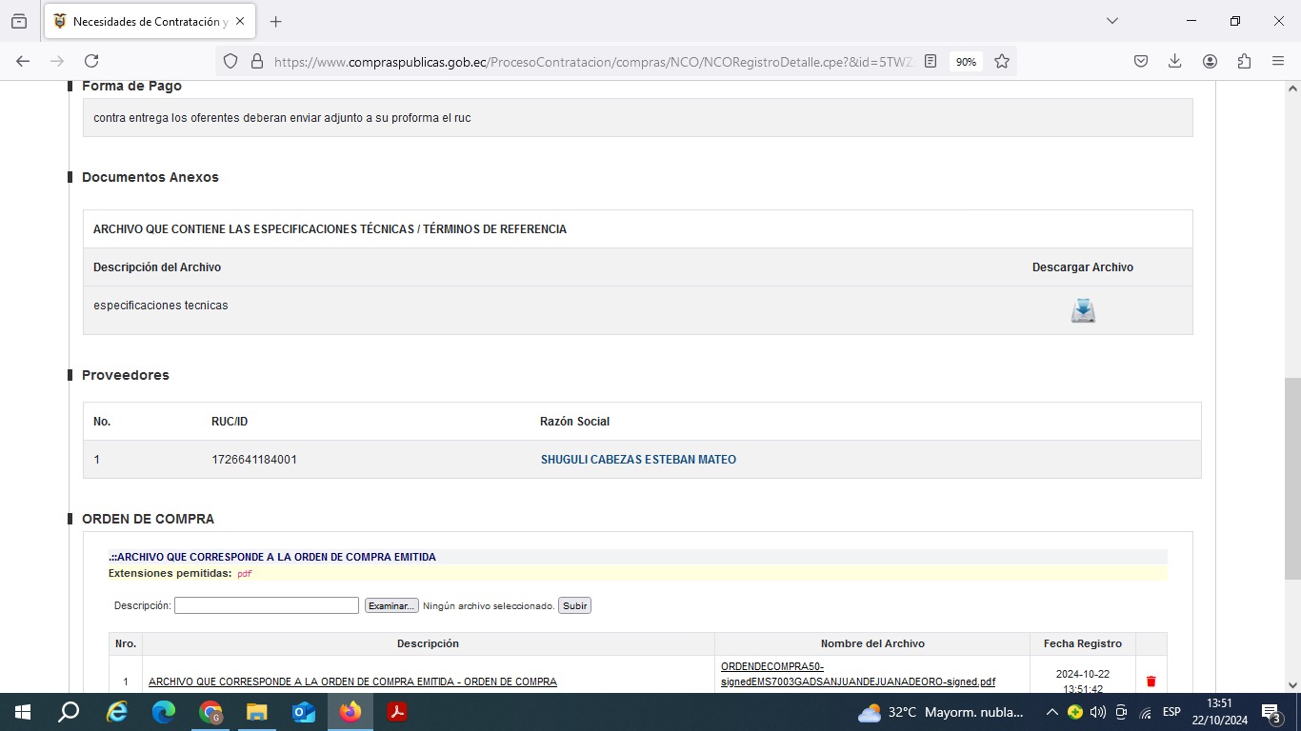
Task: Click the Examinar file browse button
Action: [390, 605]
